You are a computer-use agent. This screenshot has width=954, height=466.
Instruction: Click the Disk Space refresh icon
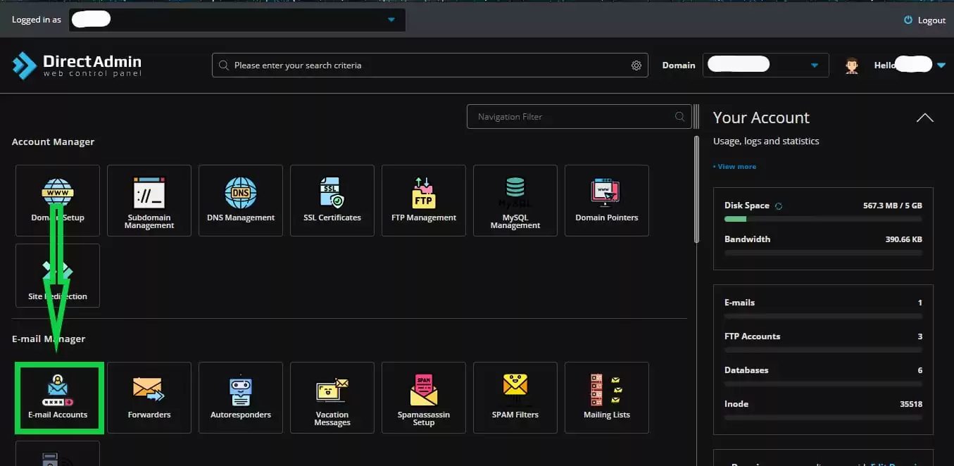point(779,206)
